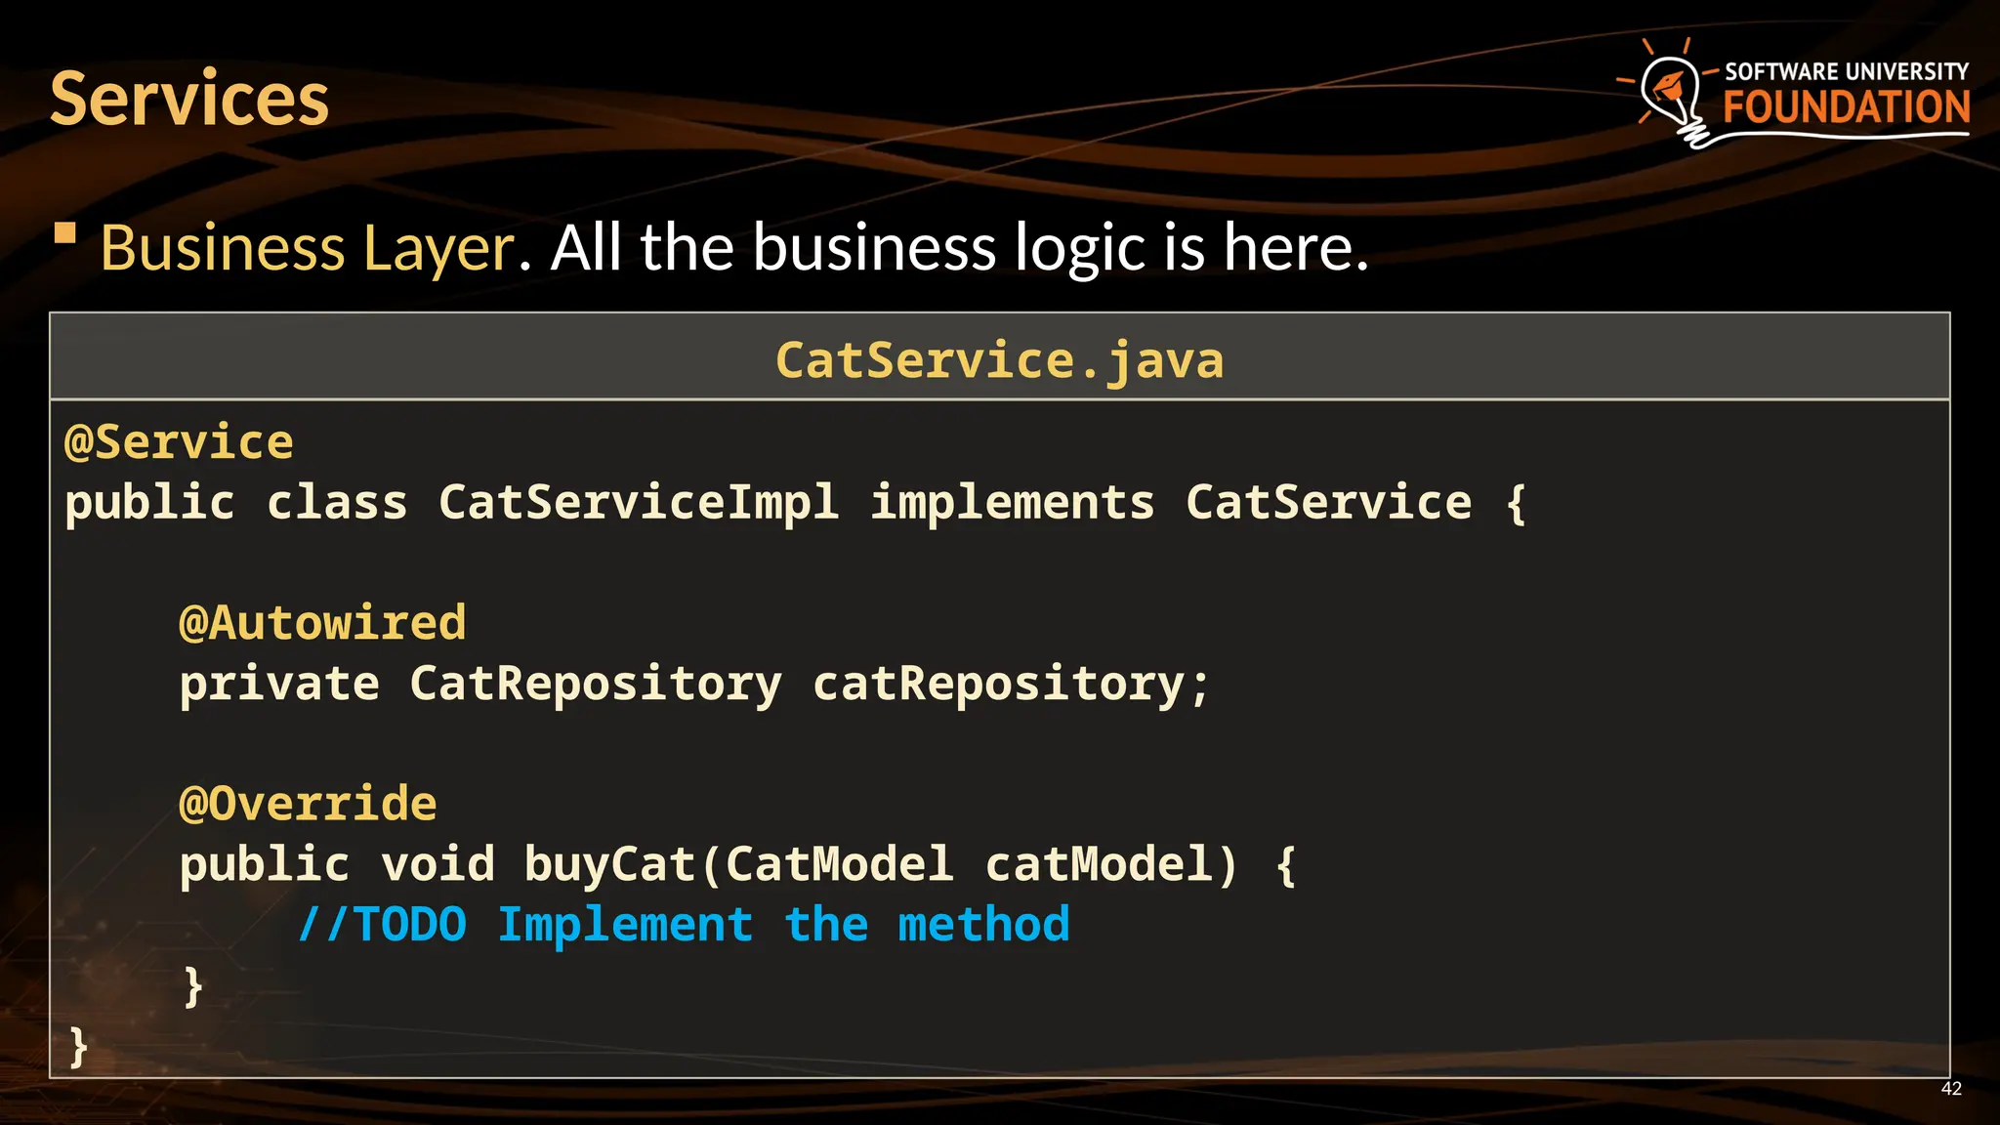The image size is (2000, 1125).
Task: Click the Business Layer highlighted text
Action: click(308, 248)
